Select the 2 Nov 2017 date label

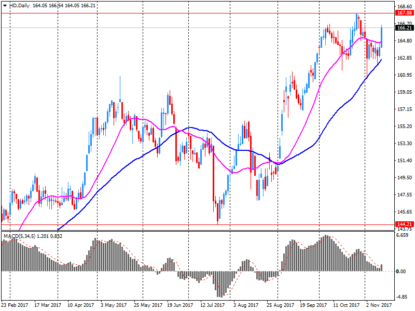tap(379, 305)
